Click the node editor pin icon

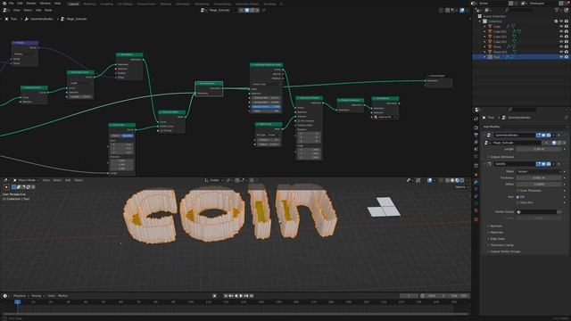tap(264, 10)
